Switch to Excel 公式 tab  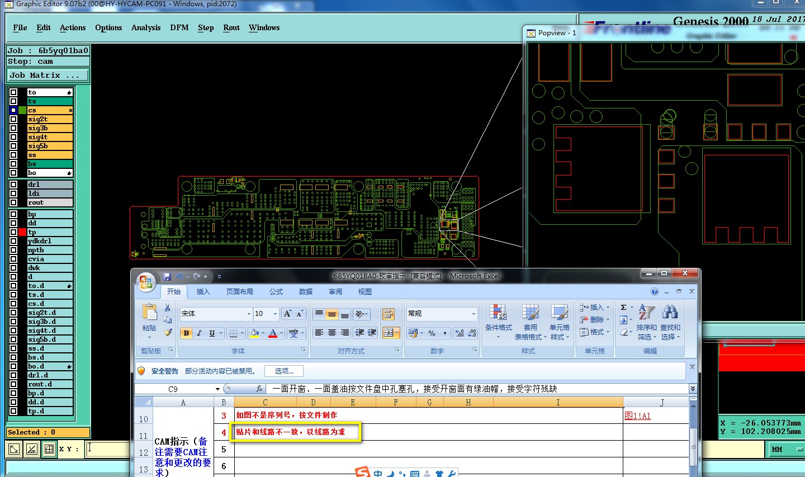click(276, 291)
